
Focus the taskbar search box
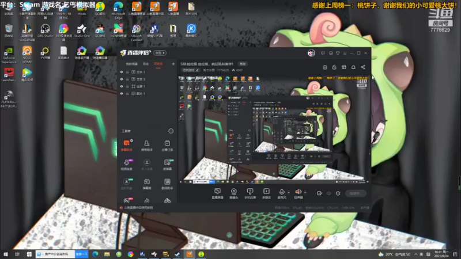(x=55, y=254)
